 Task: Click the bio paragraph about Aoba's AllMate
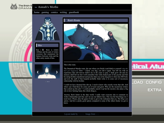[x=47, y=54]
